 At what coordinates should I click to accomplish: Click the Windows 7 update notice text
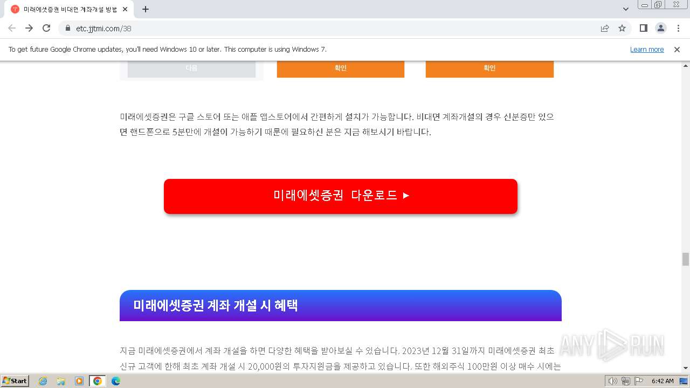pyautogui.click(x=168, y=50)
